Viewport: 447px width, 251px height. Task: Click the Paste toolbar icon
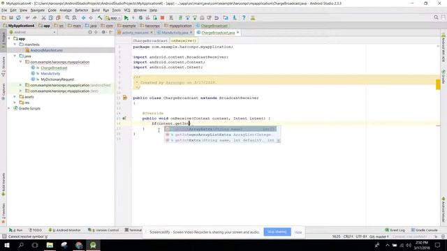point(58,17)
